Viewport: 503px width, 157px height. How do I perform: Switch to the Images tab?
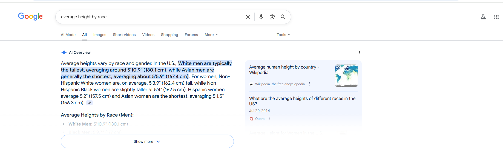[x=100, y=35]
